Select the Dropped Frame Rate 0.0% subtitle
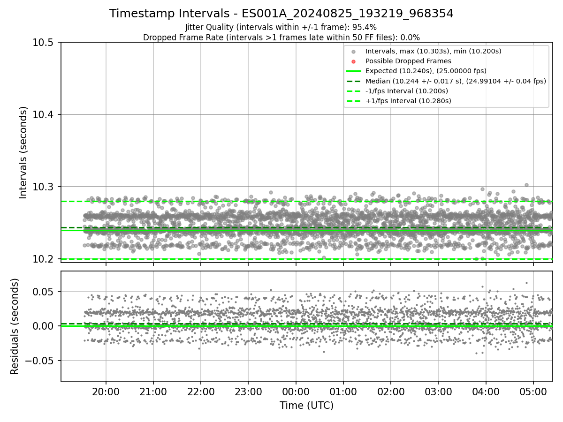The image size is (563, 422). 281,38
